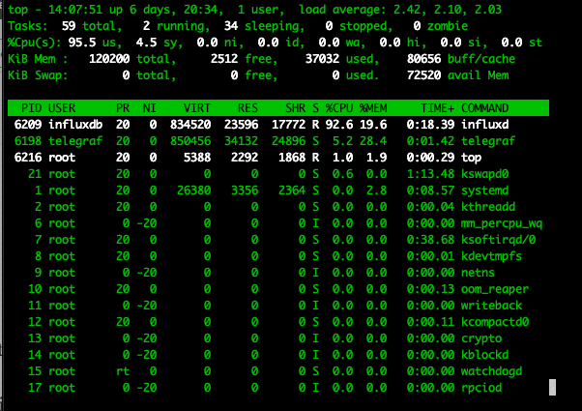This screenshot has height=411, width=582.
Task: Select the top process command name
Action: [471, 158]
